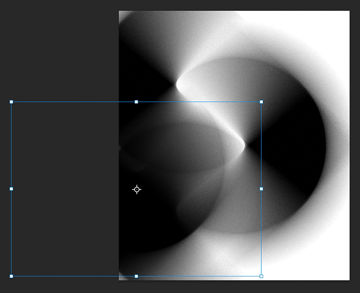This screenshot has height=293, width=360.
Task: Select the middle-left edge transform handle
Action: 11,189
